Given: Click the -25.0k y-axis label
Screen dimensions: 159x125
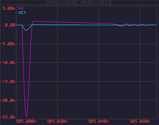Looking at the screenshot, I should (x=8, y=117).
